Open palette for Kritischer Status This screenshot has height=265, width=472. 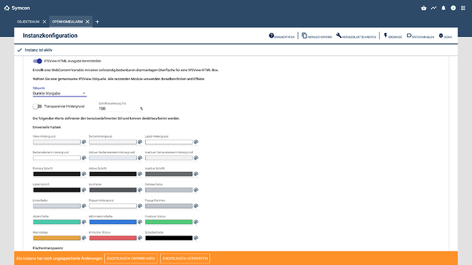[140, 238]
